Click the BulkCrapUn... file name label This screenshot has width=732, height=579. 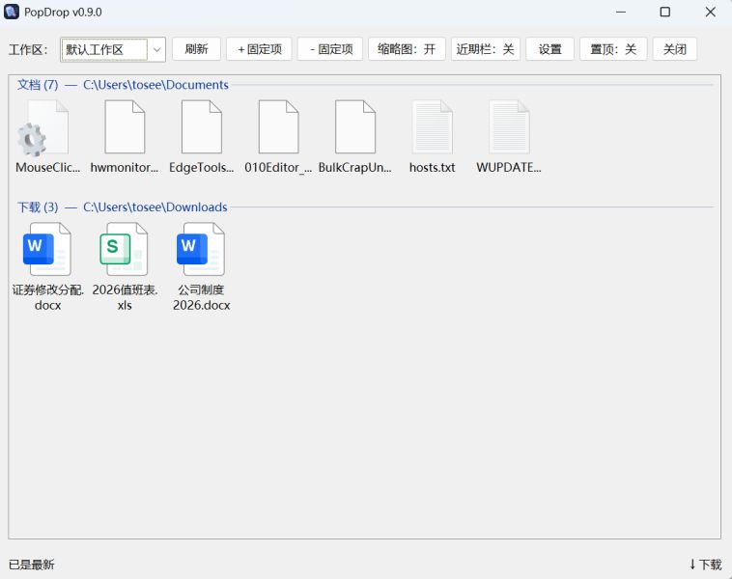pyautogui.click(x=354, y=168)
